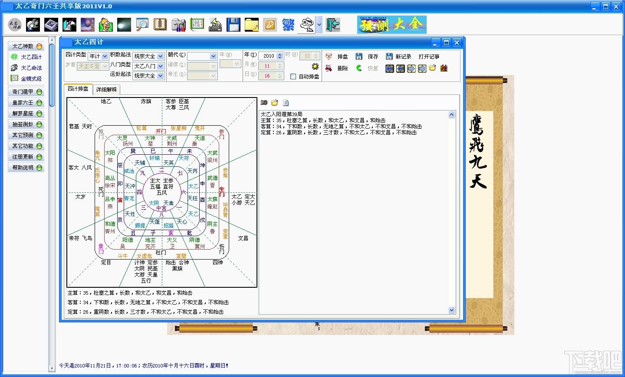This screenshot has height=377, width=625.
Task: Click the 排盘 button
Action: tap(337, 57)
